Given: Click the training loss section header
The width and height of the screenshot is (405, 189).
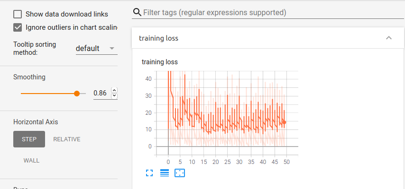Looking at the screenshot, I should click(268, 38).
